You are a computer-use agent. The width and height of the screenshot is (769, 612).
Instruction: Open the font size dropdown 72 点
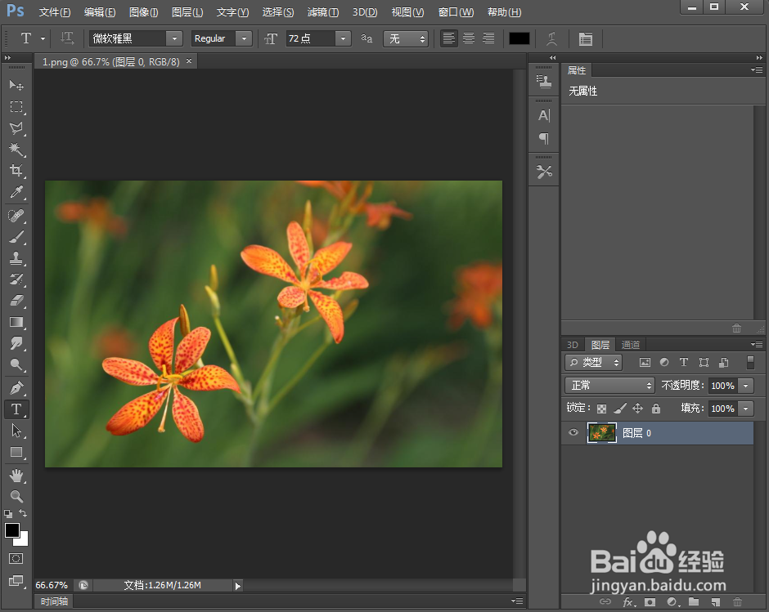tap(343, 38)
